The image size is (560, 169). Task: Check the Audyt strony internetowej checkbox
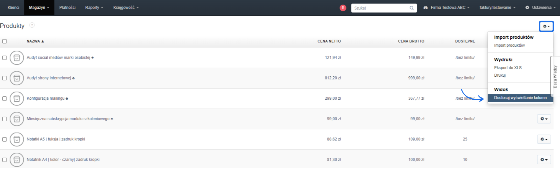[4, 78]
